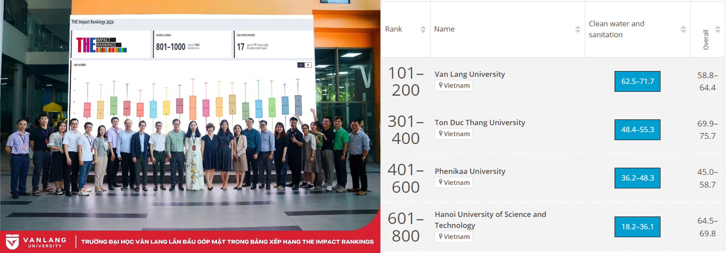727x253 pixels.
Task: Switch to the light list view toggle in SDG Scores
Action: coord(308,65)
